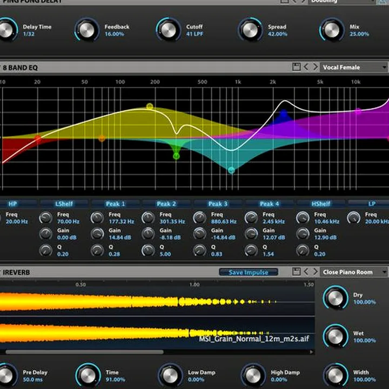Open the Close Piano Room preset dropdown
The image size is (389, 389).
pyautogui.click(x=354, y=272)
